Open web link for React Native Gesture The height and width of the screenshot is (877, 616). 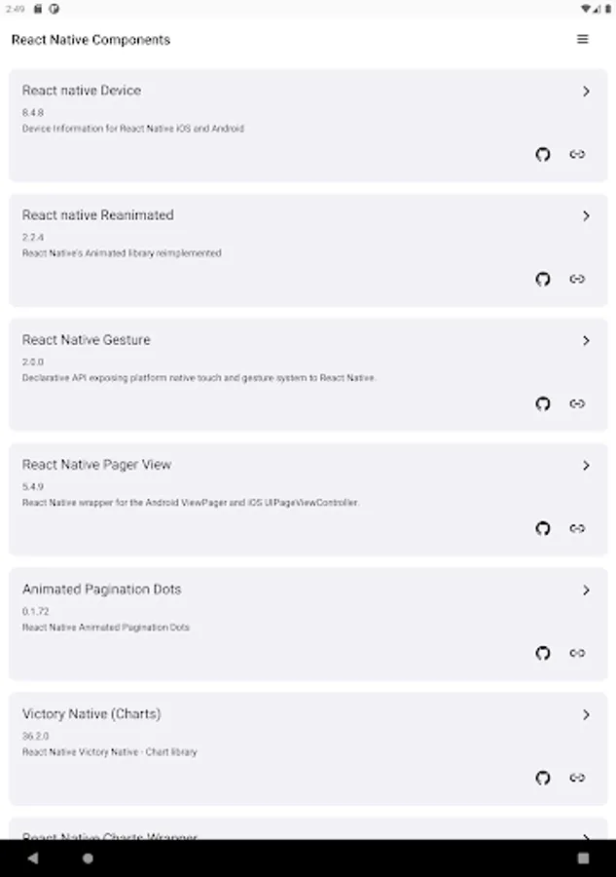tap(577, 403)
